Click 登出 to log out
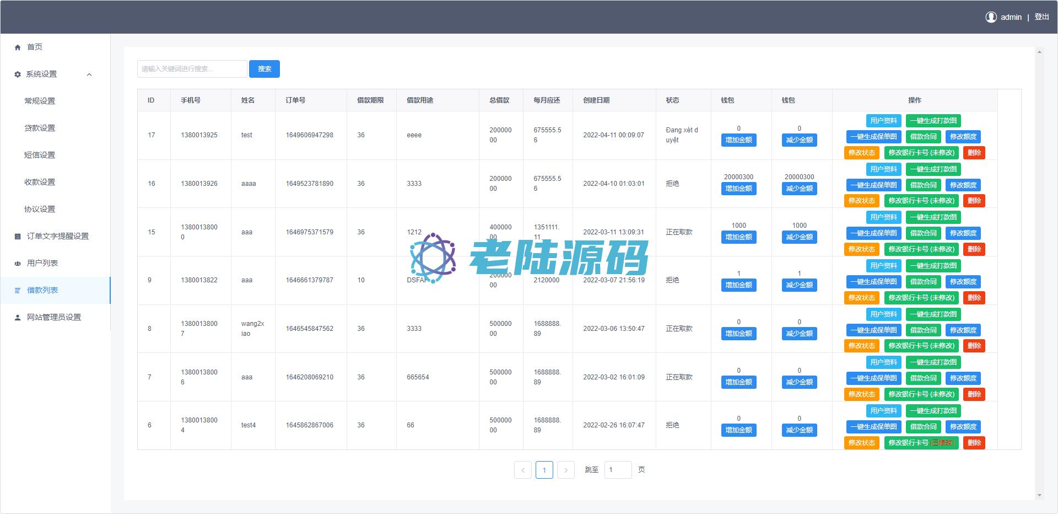 coord(1041,17)
